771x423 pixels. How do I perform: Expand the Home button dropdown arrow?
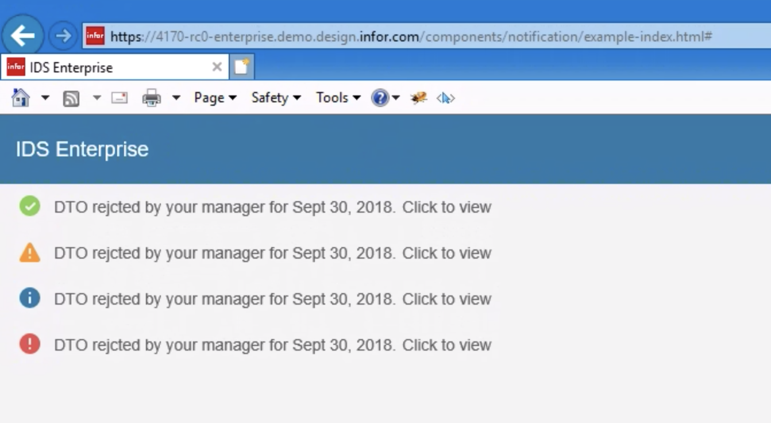[x=45, y=98]
